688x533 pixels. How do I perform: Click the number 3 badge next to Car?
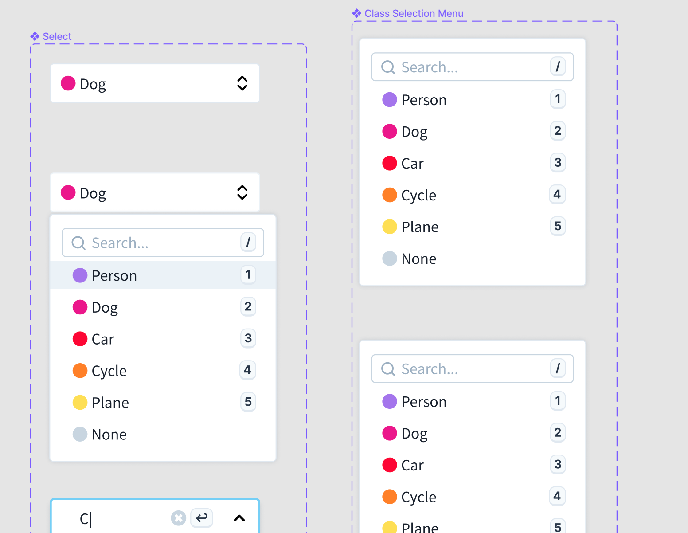tap(248, 338)
